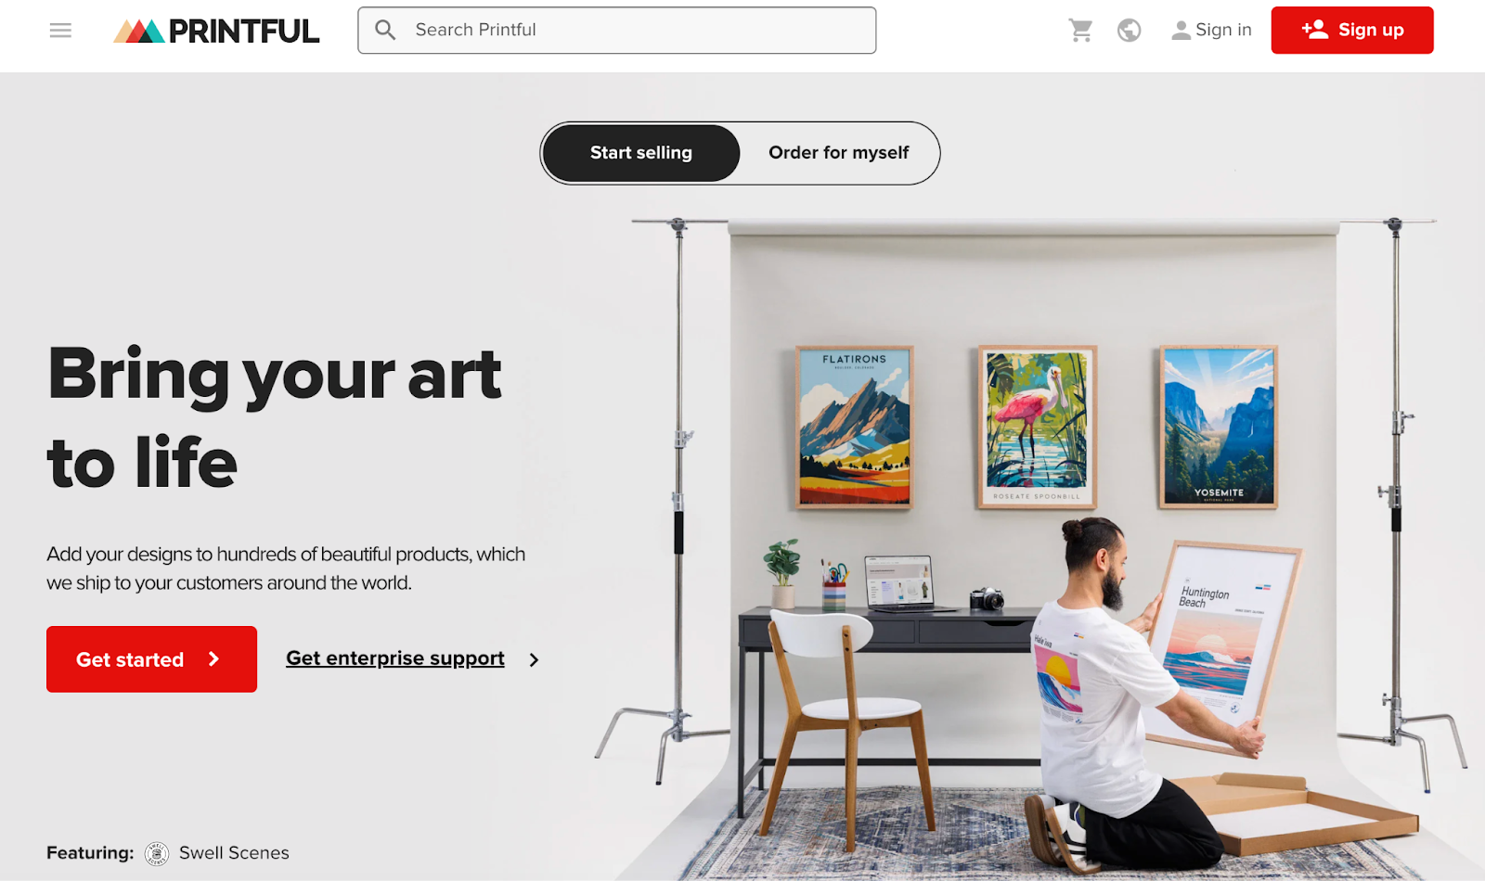Click the chevron on Get started
1485x881 pixels.
[213, 659]
